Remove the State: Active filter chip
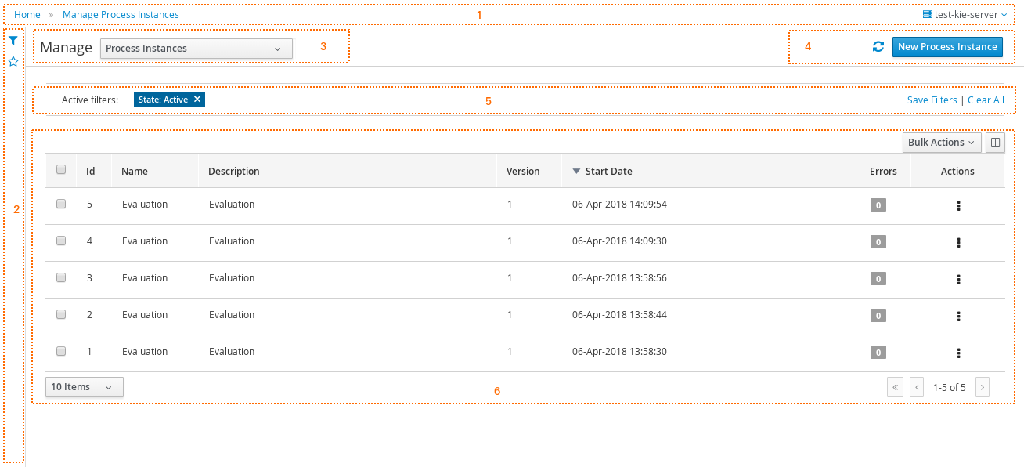 tap(197, 100)
